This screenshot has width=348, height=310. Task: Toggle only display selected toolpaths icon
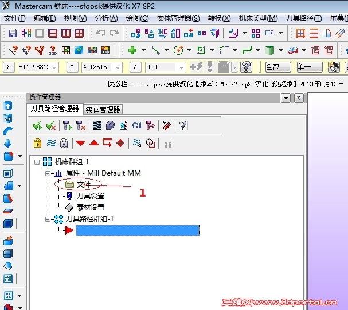click(137, 143)
